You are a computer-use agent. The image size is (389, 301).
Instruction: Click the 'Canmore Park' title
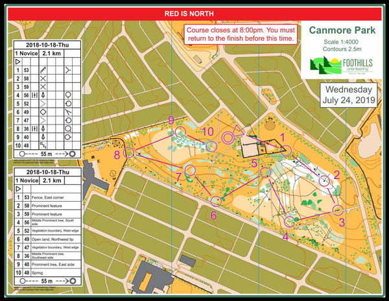pos(342,30)
